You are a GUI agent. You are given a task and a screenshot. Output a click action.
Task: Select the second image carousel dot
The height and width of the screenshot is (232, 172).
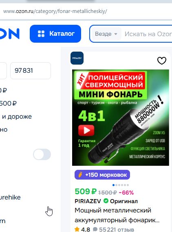[x=116, y=185]
